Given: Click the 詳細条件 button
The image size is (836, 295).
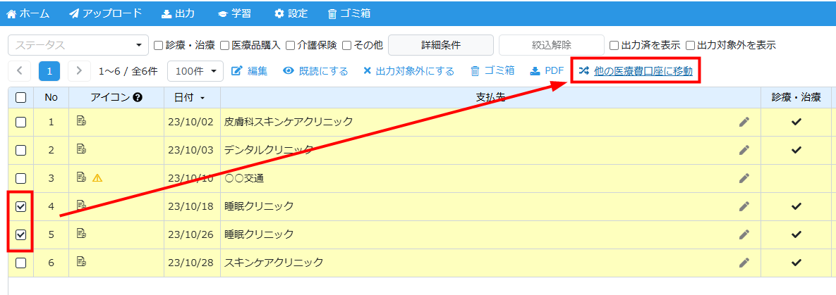Looking at the screenshot, I should point(441,45).
